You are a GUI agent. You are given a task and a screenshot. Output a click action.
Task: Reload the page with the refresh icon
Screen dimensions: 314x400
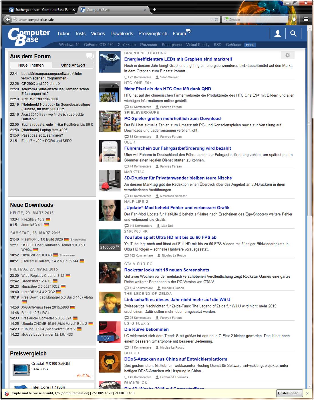pyautogui.click(x=216, y=19)
